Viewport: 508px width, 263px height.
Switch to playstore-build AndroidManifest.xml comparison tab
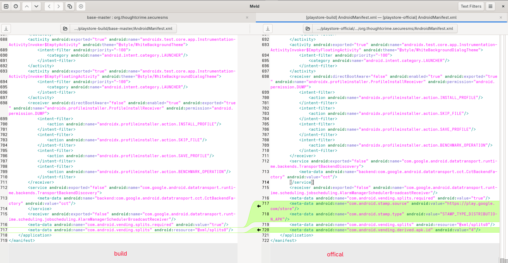click(381, 17)
